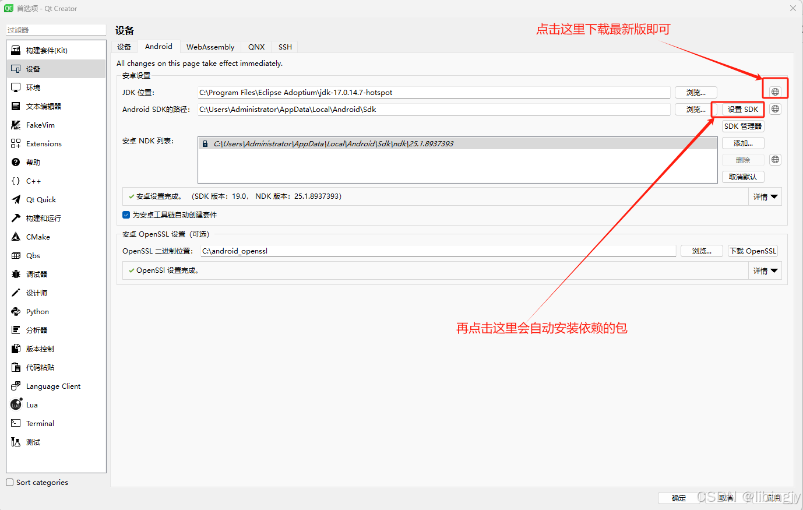Open the 环境 environment category
Screen dimensions: 803x510
coord(56,87)
